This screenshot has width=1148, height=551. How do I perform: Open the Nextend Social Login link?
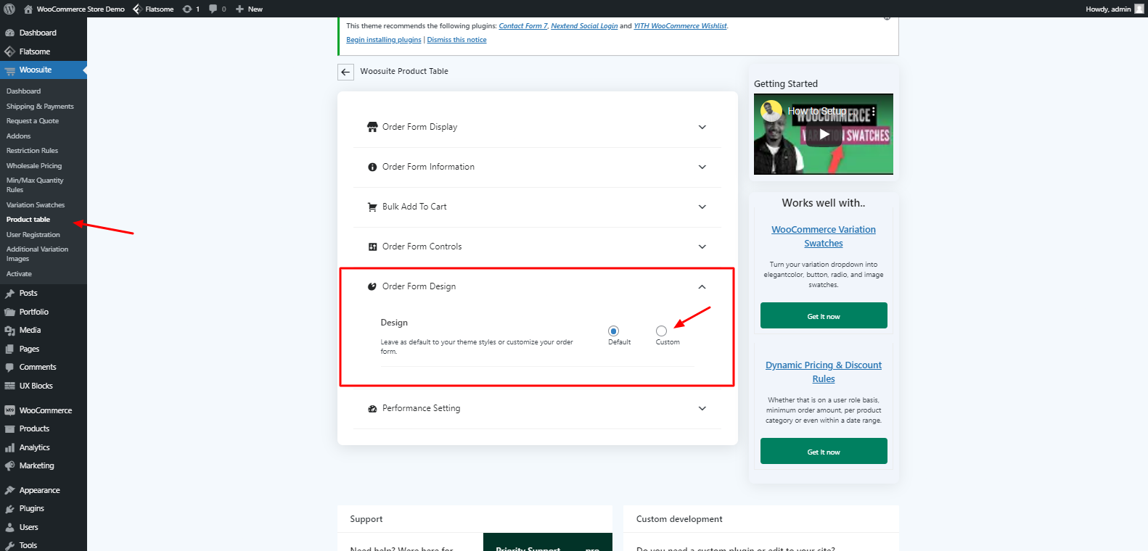[584, 26]
